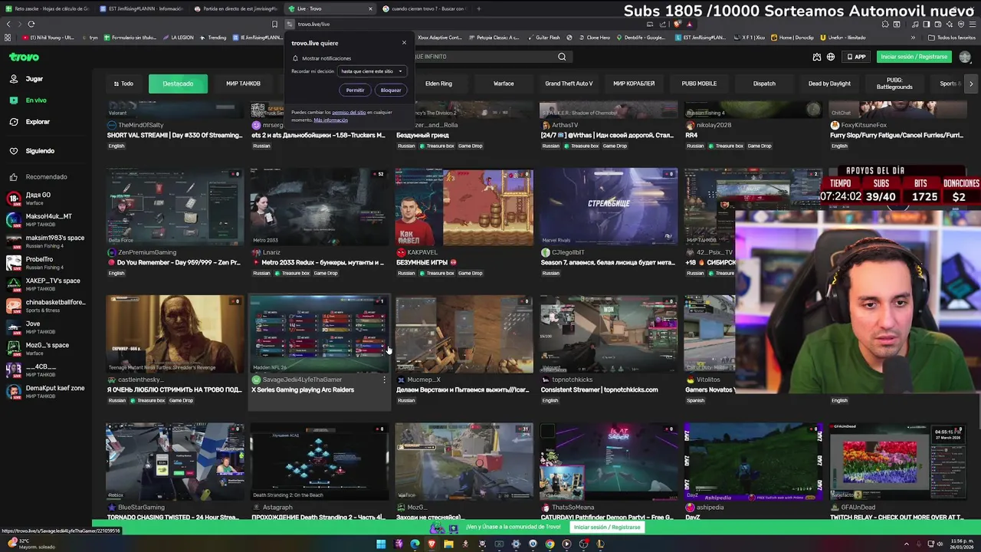Image resolution: width=981 pixels, height=552 pixels.
Task: Open the language globe icon
Action: 831,57
